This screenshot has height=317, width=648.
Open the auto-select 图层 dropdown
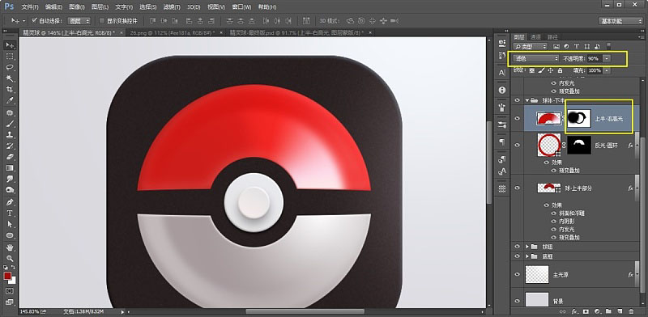(79, 20)
